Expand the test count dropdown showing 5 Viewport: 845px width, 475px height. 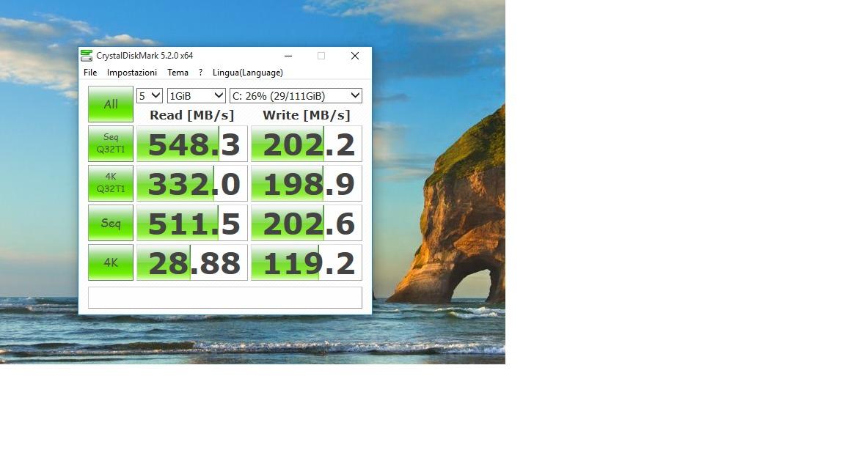[150, 96]
